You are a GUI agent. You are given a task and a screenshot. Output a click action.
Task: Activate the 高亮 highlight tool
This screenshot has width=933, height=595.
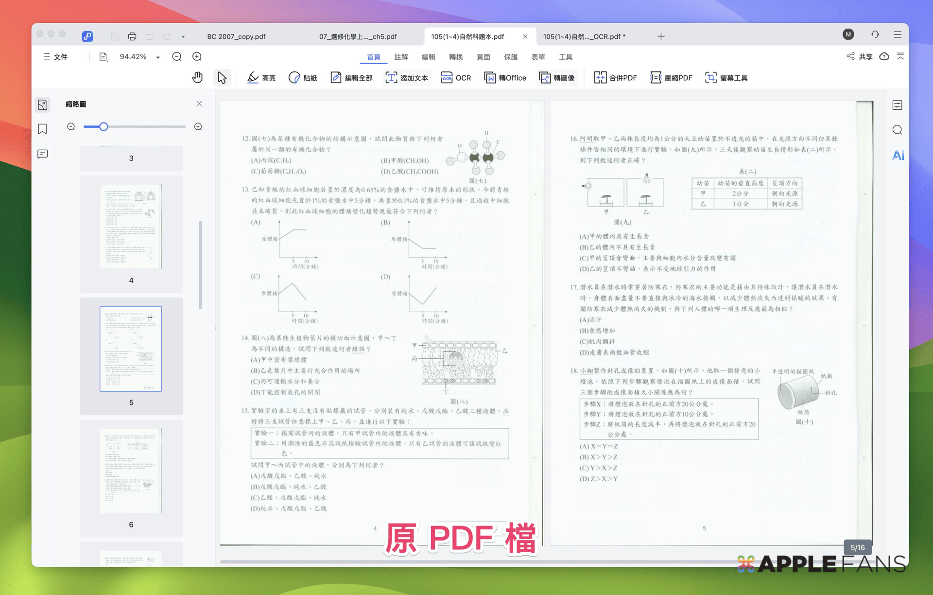(261, 77)
